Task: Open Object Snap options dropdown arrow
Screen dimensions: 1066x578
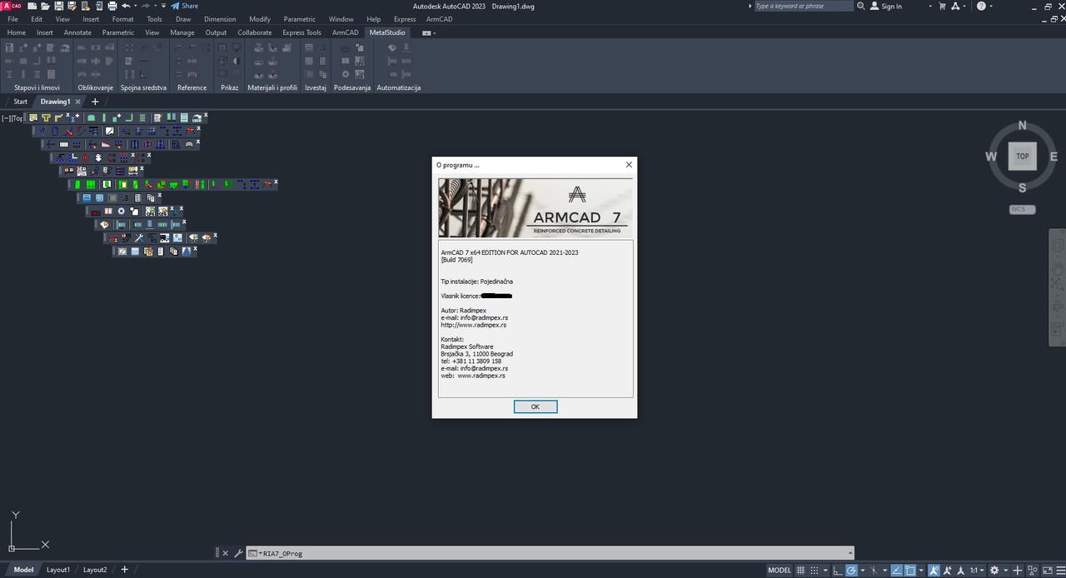Action: pos(921,571)
